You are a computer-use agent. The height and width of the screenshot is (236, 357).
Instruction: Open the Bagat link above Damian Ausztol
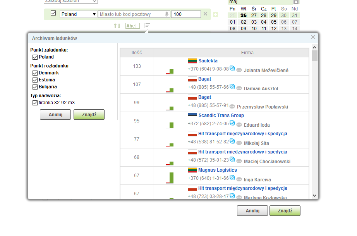click(205, 79)
